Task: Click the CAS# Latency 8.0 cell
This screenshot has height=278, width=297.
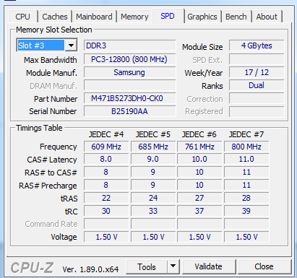Action: 106,159
